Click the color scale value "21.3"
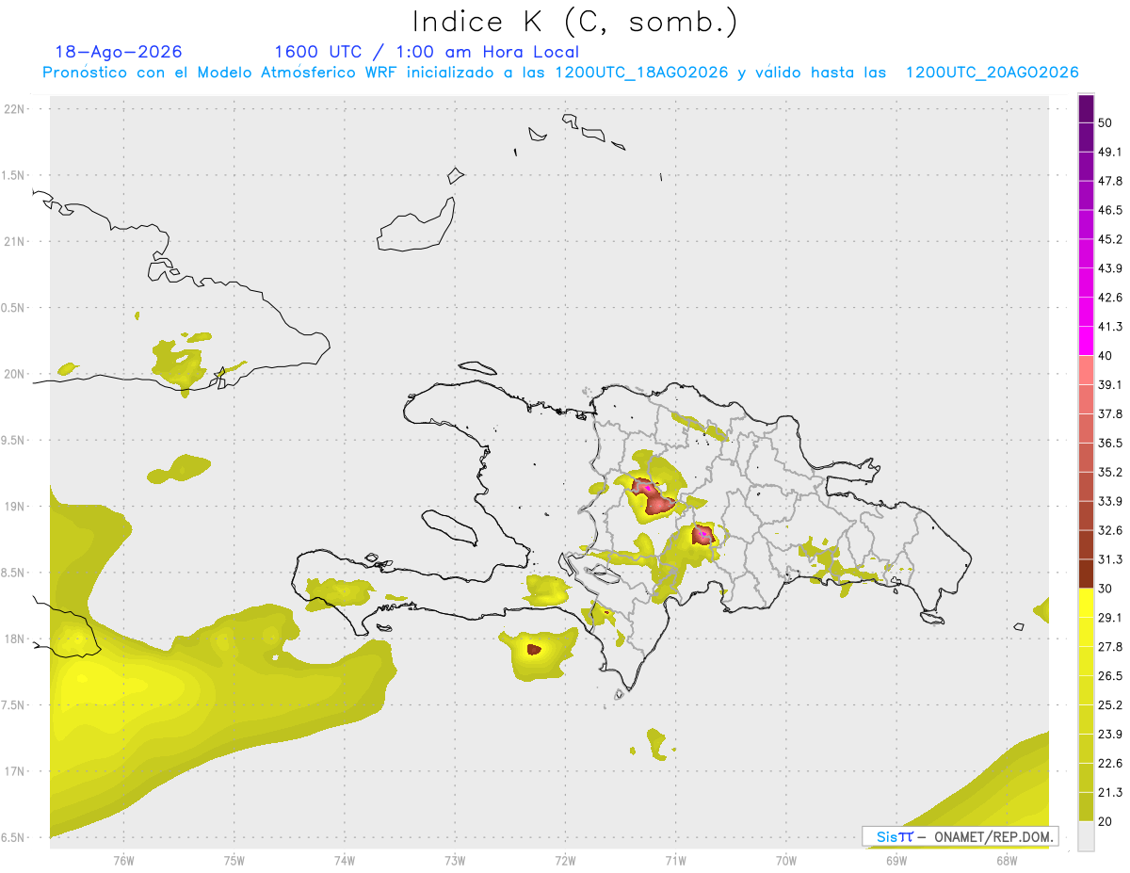 [1109, 792]
